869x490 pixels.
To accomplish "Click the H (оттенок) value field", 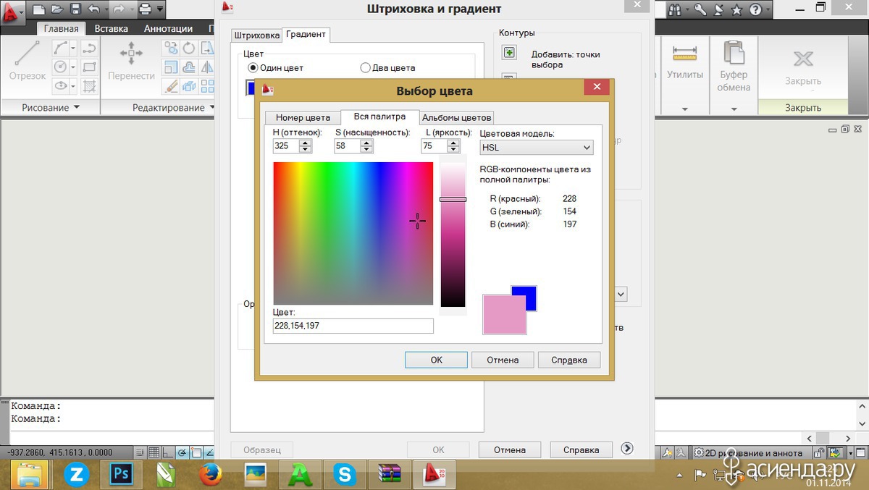I will click(x=285, y=145).
